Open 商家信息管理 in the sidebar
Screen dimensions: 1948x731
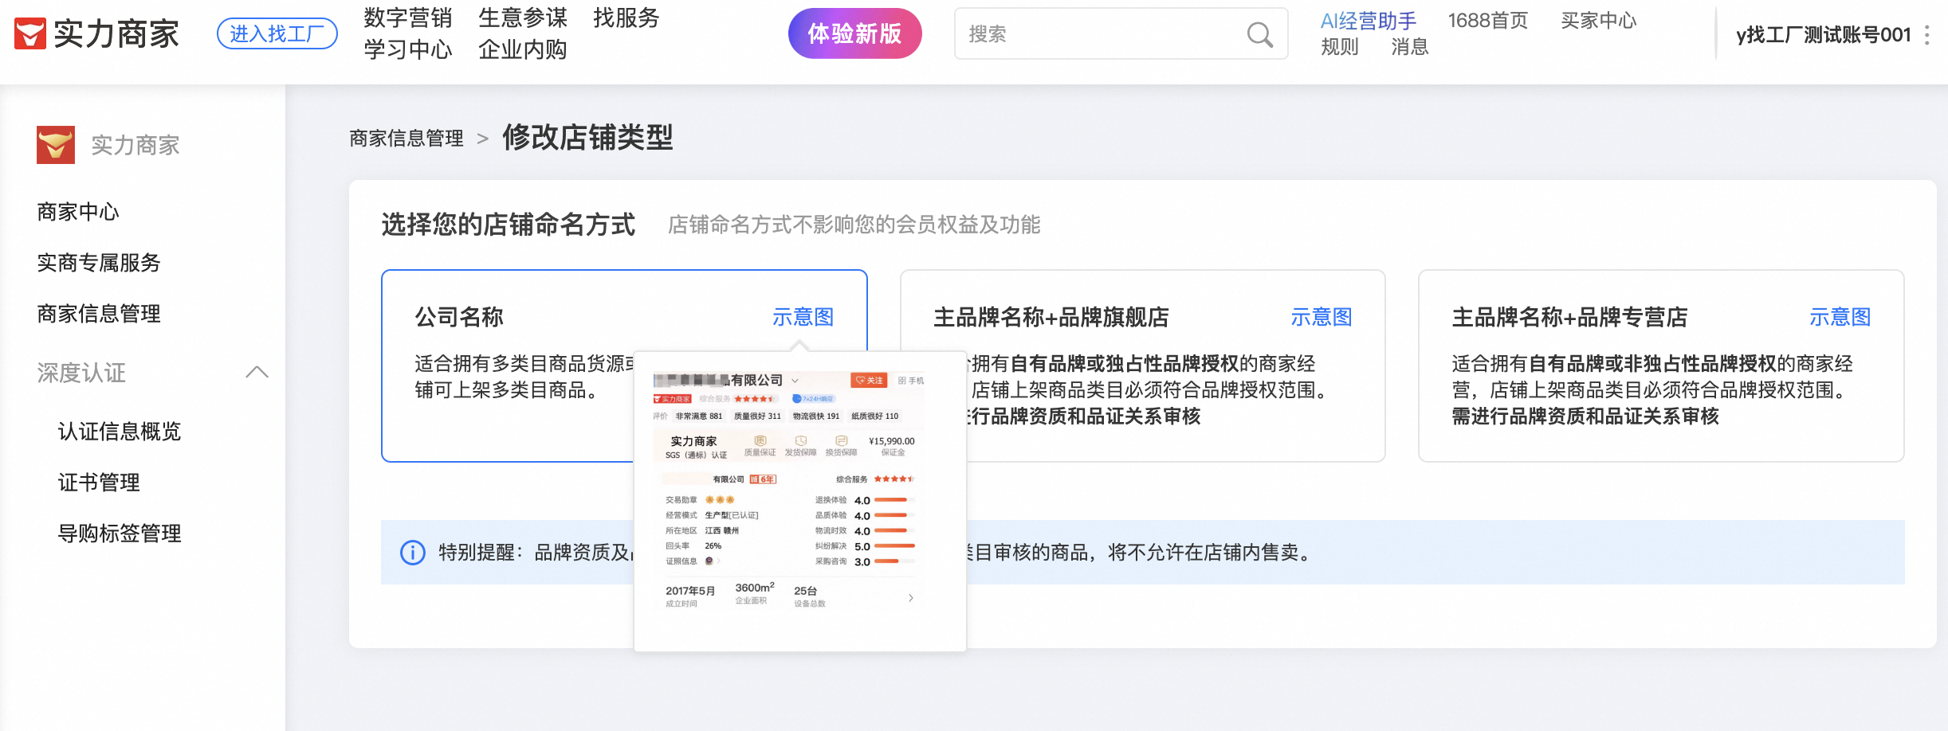(x=99, y=314)
